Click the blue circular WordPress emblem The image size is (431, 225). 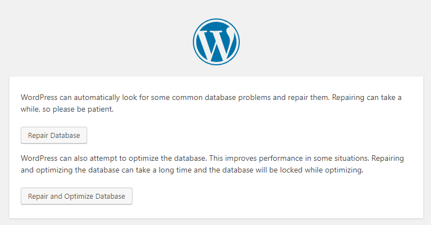[x=216, y=42]
